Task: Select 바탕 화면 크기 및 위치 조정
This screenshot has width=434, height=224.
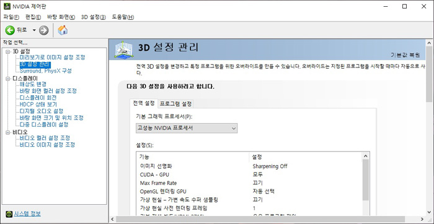Action: point(51,118)
